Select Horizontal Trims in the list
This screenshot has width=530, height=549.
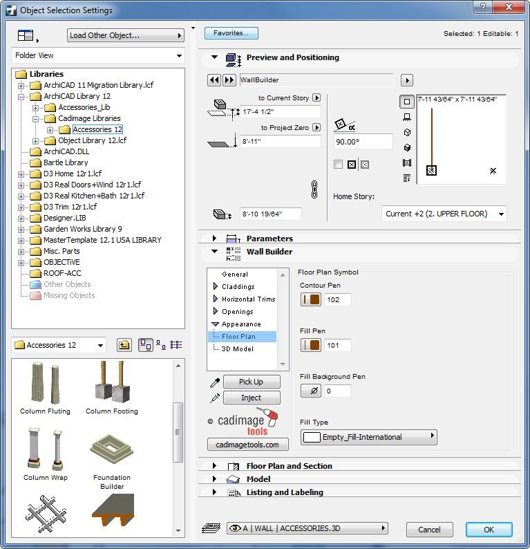[248, 299]
